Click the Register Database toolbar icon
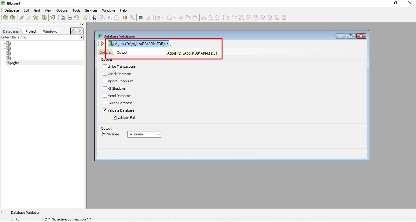 pyautogui.click(x=6, y=18)
